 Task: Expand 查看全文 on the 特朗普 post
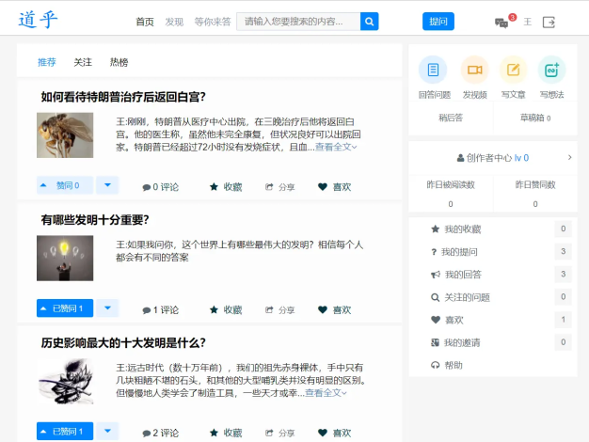coord(336,147)
